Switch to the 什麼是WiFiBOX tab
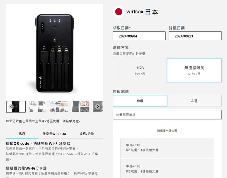Image resolution: width=227 pixels, height=178 pixels. (x=54, y=134)
